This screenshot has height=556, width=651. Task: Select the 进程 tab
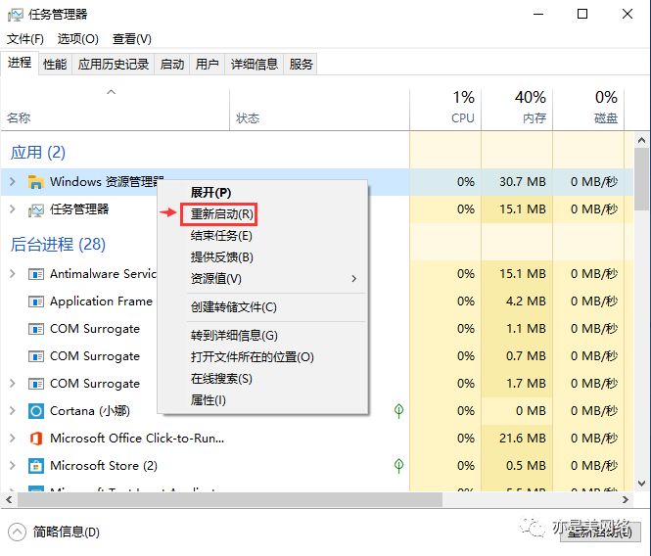tap(20, 63)
